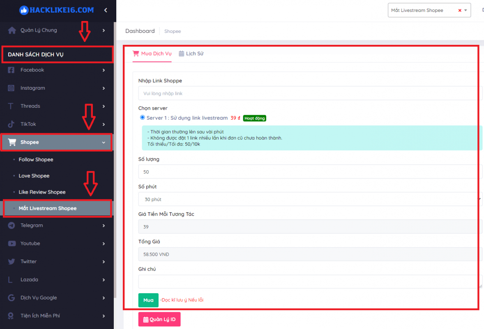Click the Quản Lý Chung home toggle entry
Screen dimensions: 484x329
[x=39, y=30]
